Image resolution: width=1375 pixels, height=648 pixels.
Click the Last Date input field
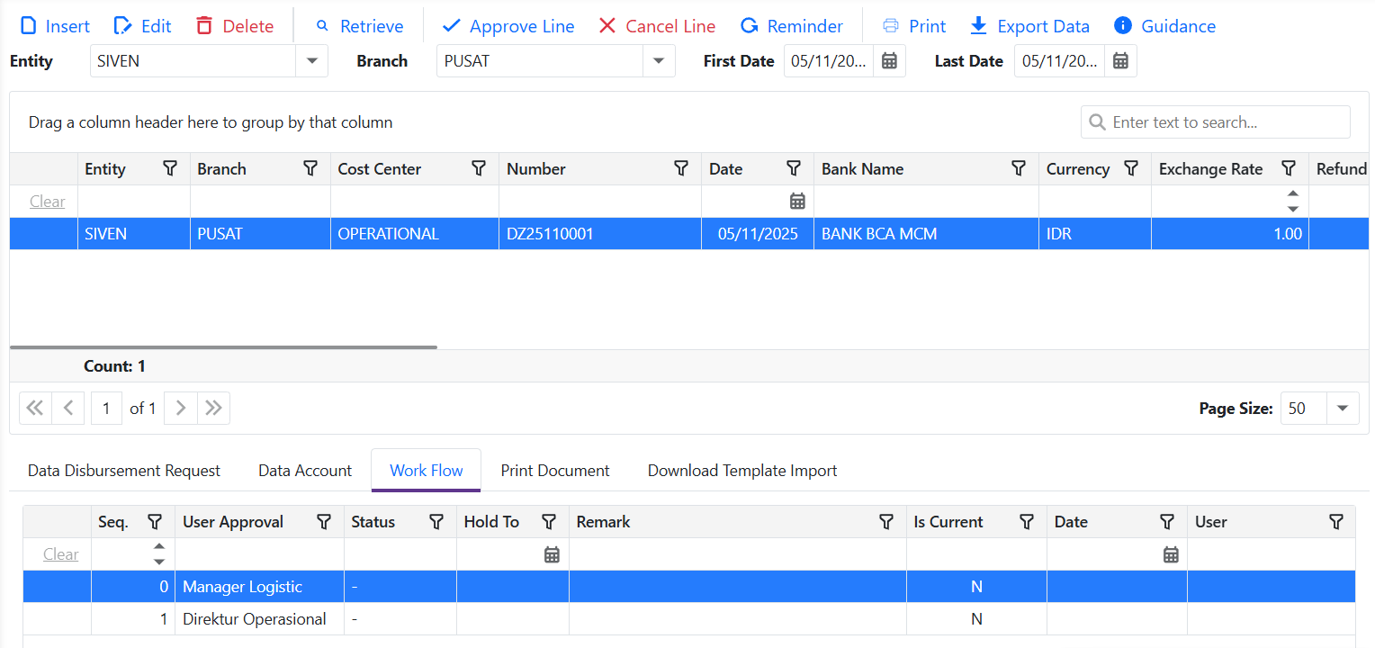(x=1060, y=61)
